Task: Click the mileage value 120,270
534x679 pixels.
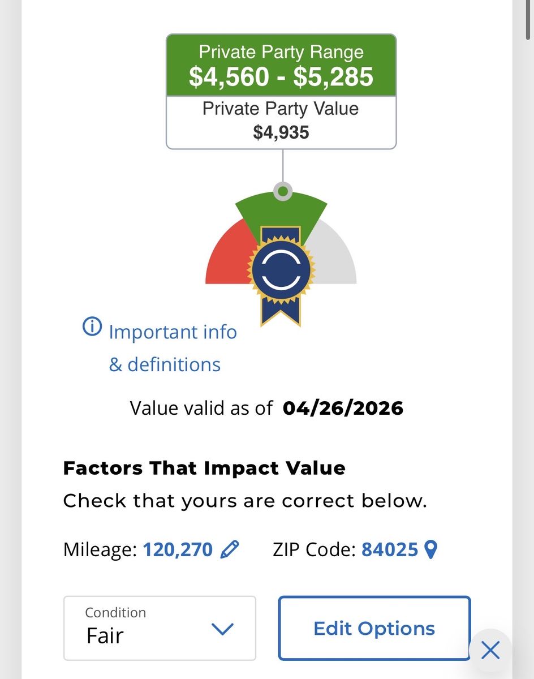Action: (x=178, y=549)
